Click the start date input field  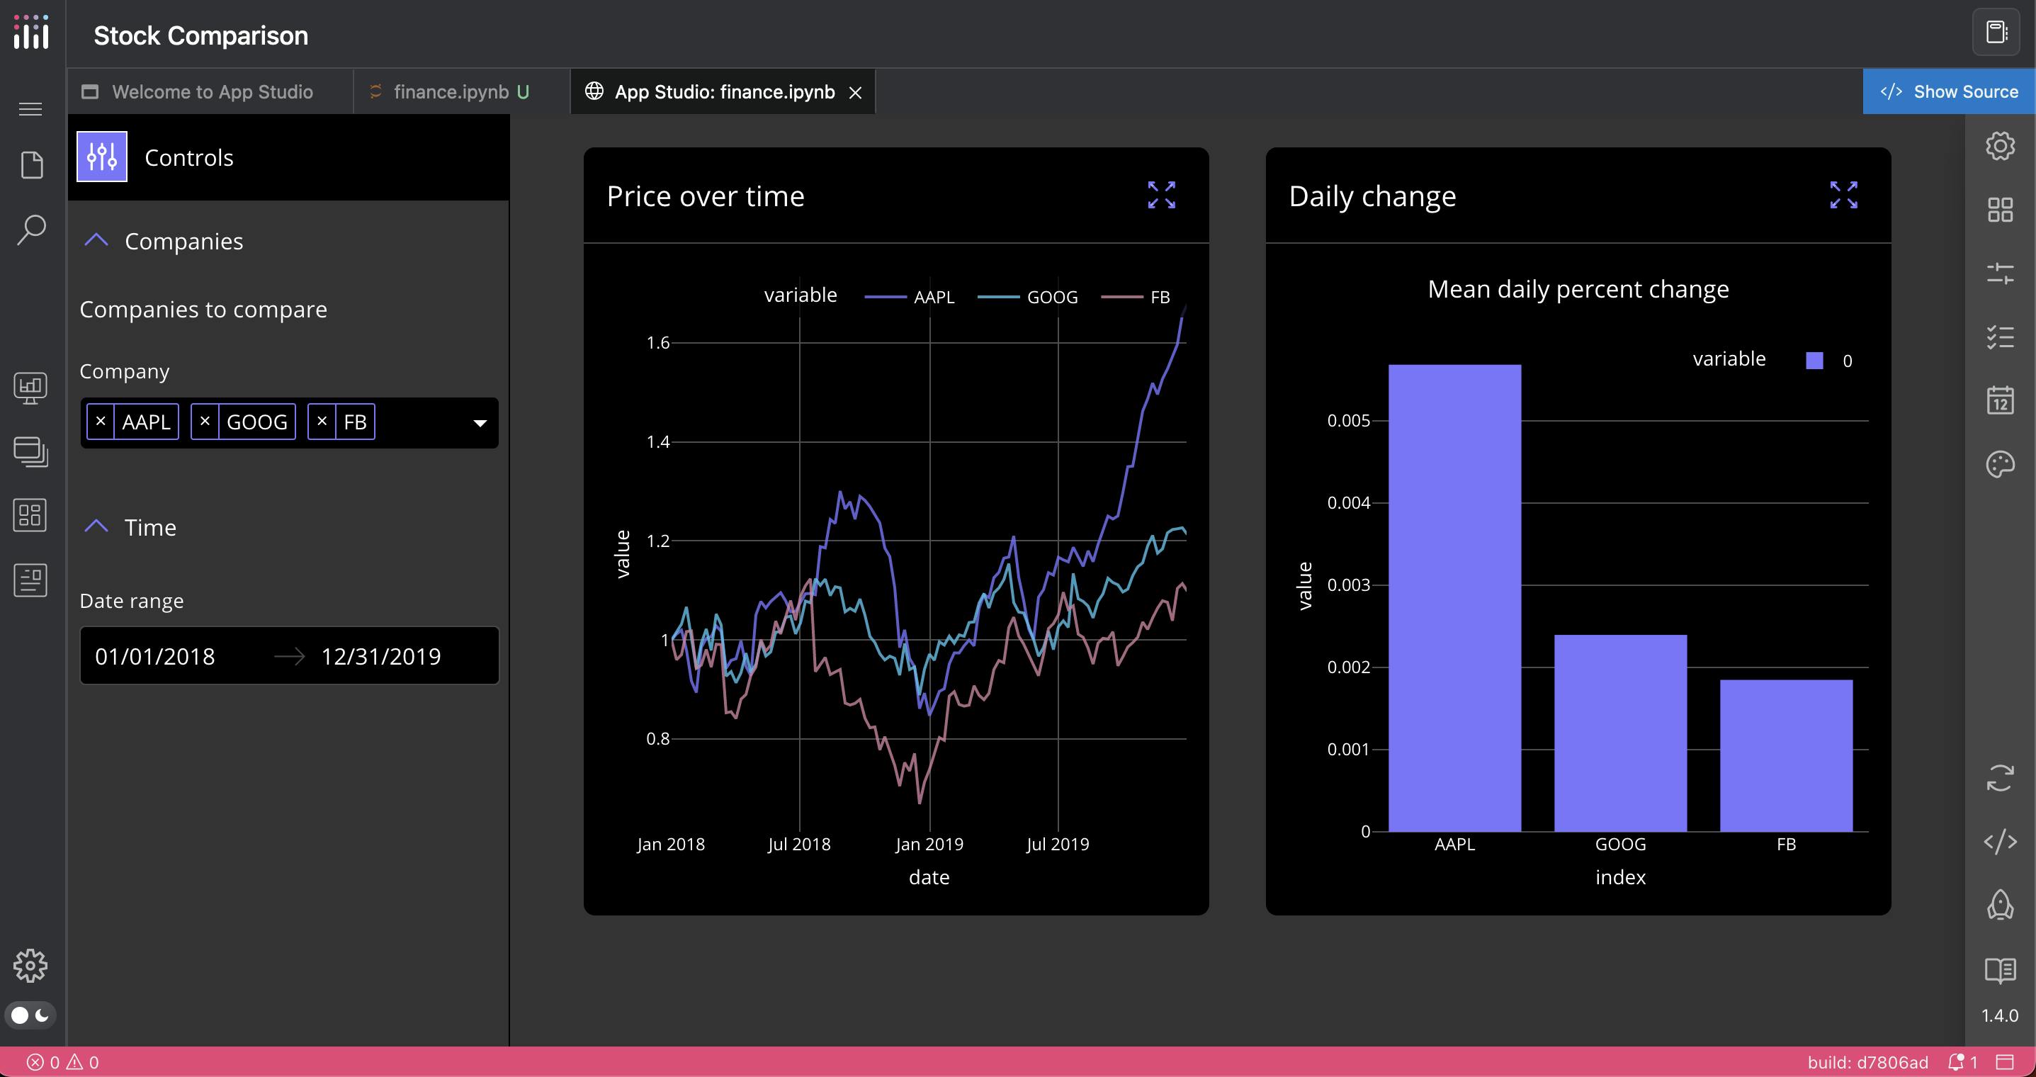coord(155,655)
